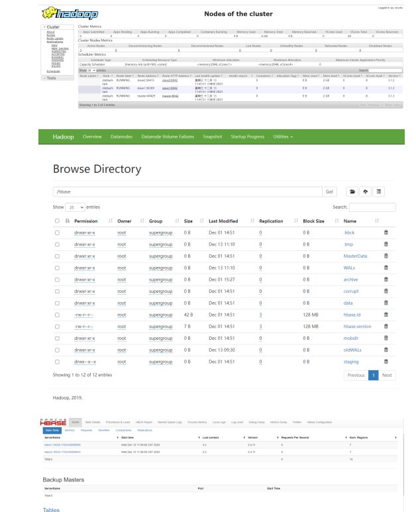Select checkbox next to archive row
Screen dimensions: 416x512
pyautogui.click(x=57, y=280)
